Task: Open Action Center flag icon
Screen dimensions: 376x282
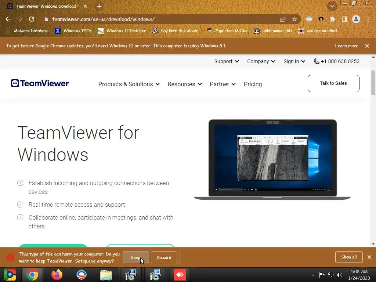Action: (322, 275)
